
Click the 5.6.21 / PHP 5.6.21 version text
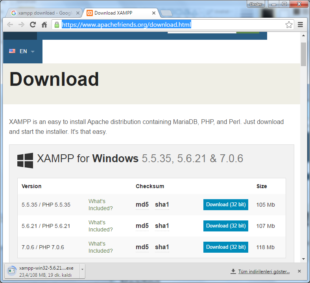click(46, 226)
